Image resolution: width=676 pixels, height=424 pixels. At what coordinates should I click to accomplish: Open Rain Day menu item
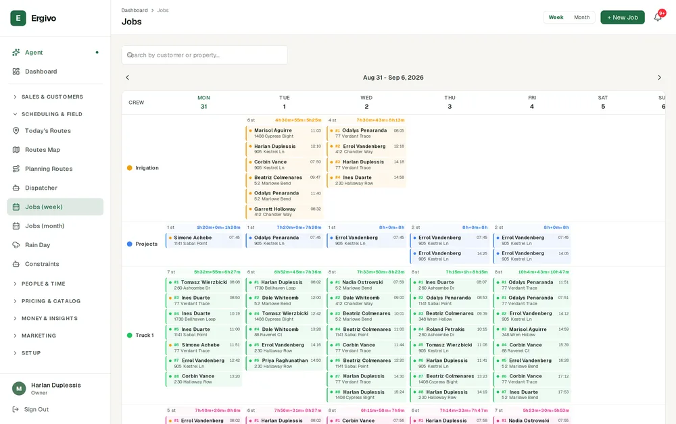tap(55, 245)
